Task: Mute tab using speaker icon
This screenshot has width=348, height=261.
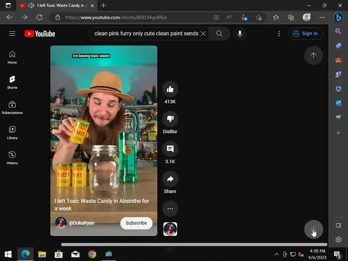Action: click(31, 5)
